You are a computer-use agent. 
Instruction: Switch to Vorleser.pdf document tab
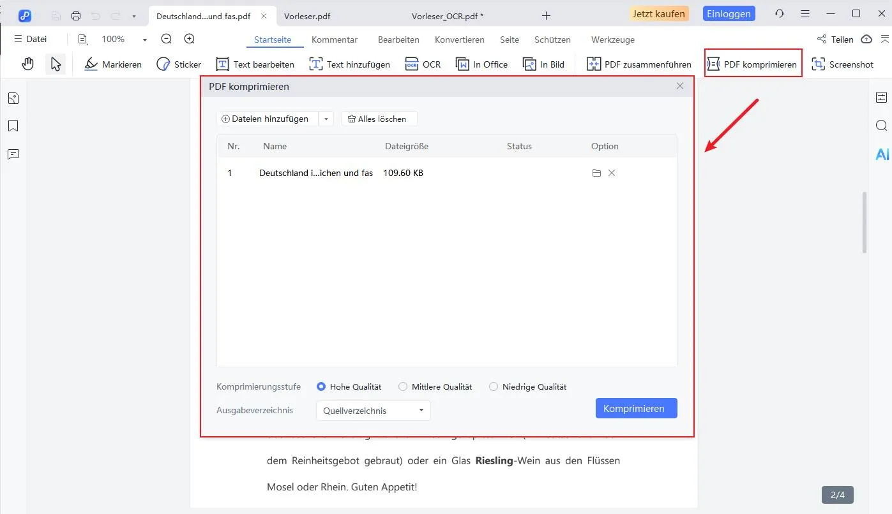(307, 16)
